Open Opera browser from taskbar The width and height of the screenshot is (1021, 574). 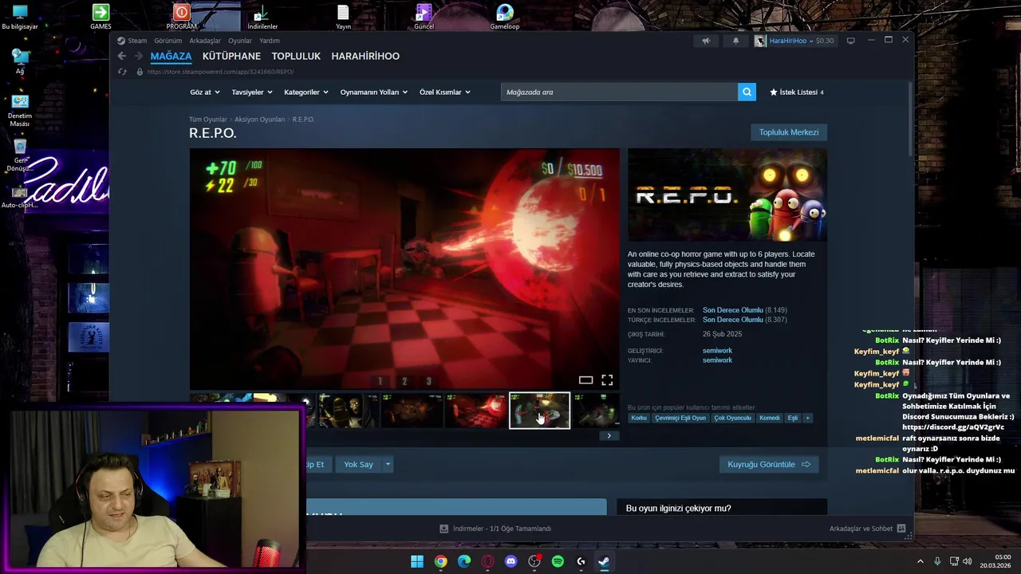[x=487, y=561]
